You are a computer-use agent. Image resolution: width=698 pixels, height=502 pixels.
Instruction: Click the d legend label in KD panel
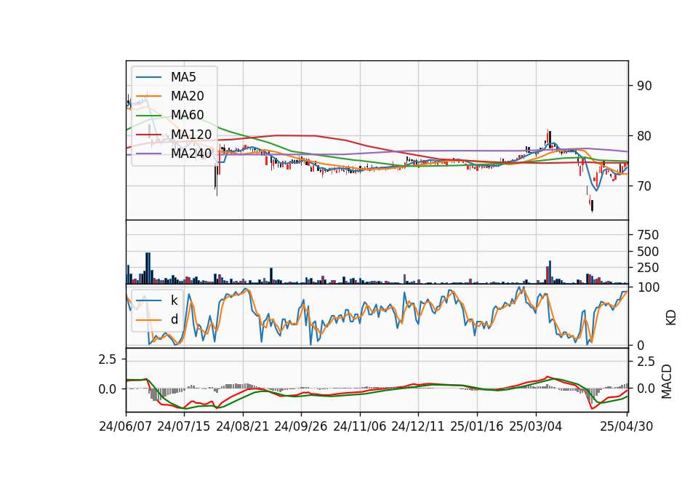(x=174, y=319)
